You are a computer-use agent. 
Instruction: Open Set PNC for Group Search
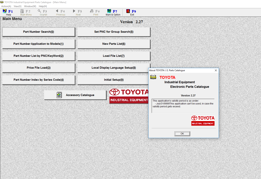coord(114,32)
